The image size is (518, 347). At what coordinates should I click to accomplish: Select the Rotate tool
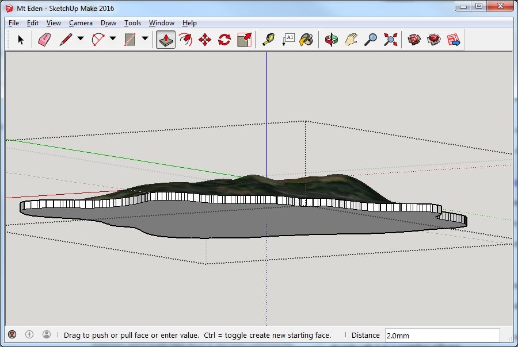224,40
